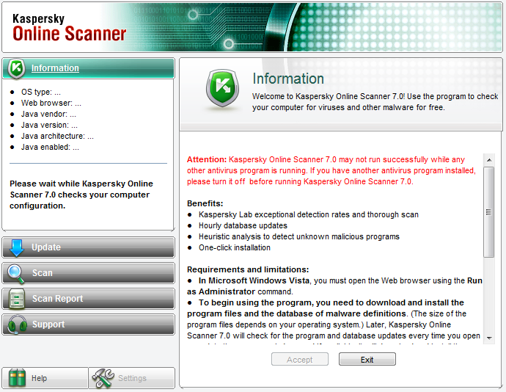Viewport: 506px width, 392px height.
Task: Click the "Java version: ..." entry
Action: (x=49, y=125)
